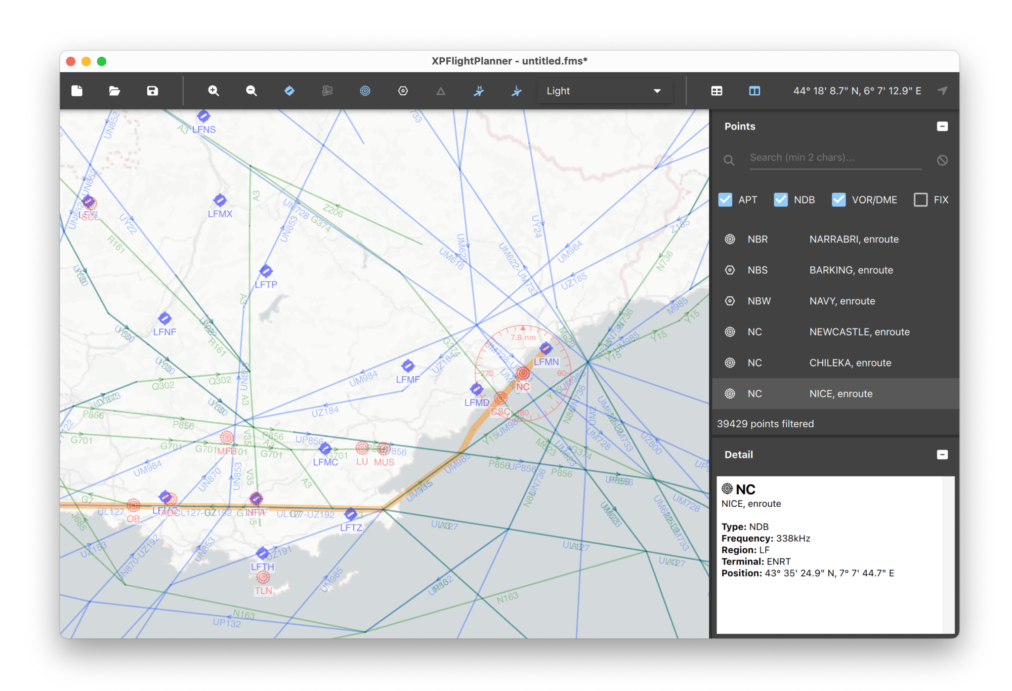This screenshot has width=1012, height=691.
Task: Toggle VOR/DME display on the map
Action: [x=403, y=90]
